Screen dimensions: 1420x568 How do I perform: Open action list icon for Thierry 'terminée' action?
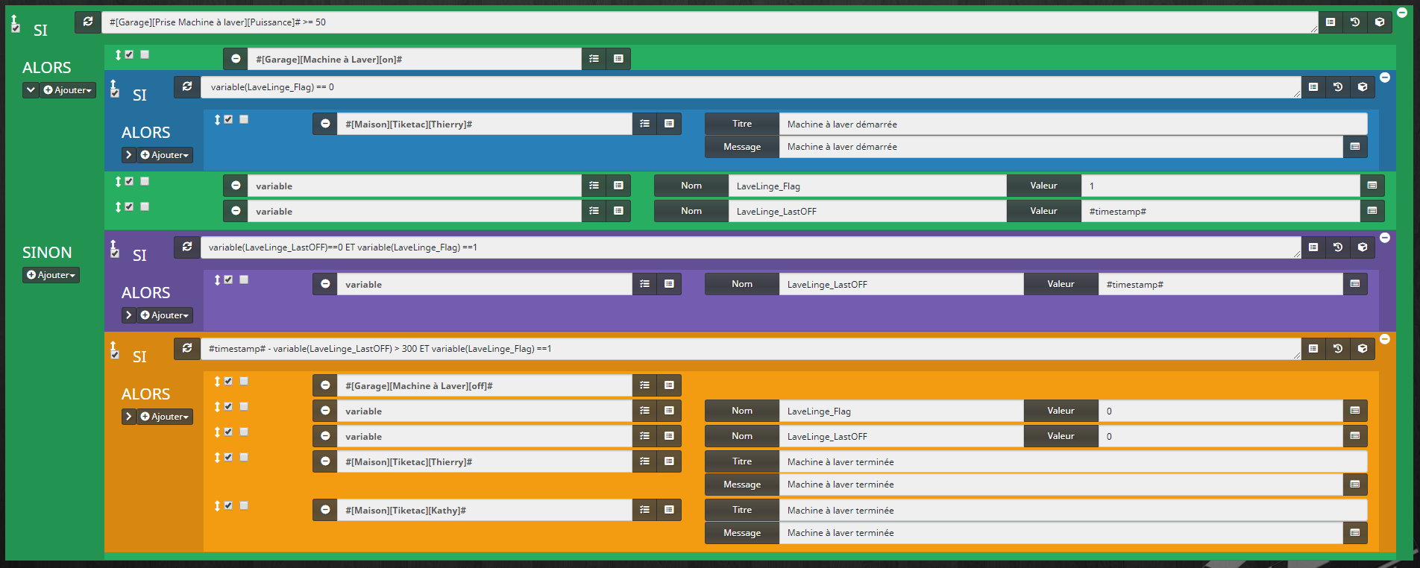pos(644,461)
